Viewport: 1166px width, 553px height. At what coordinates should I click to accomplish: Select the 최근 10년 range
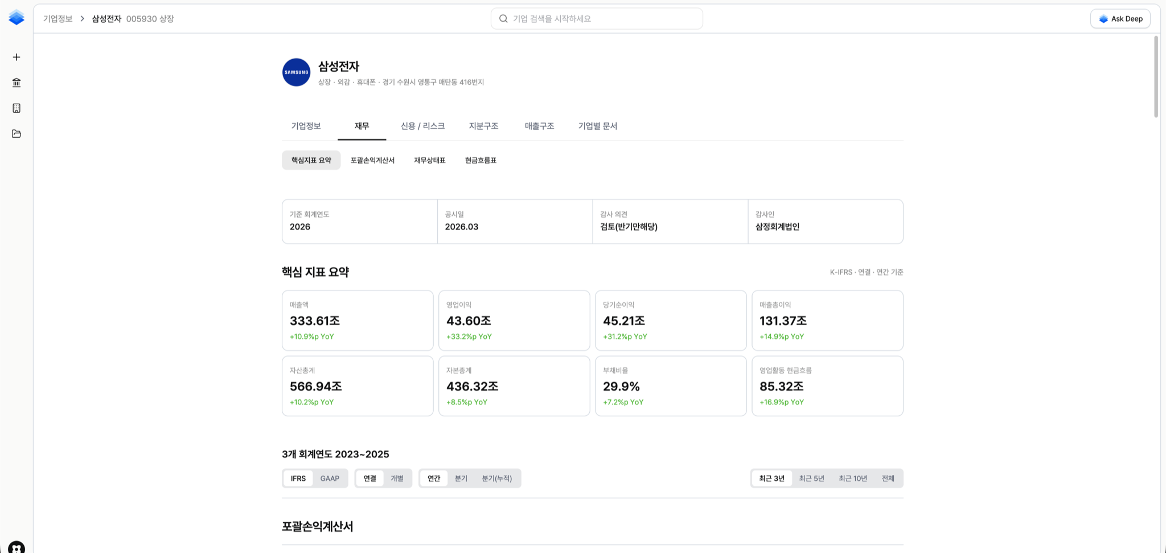853,478
